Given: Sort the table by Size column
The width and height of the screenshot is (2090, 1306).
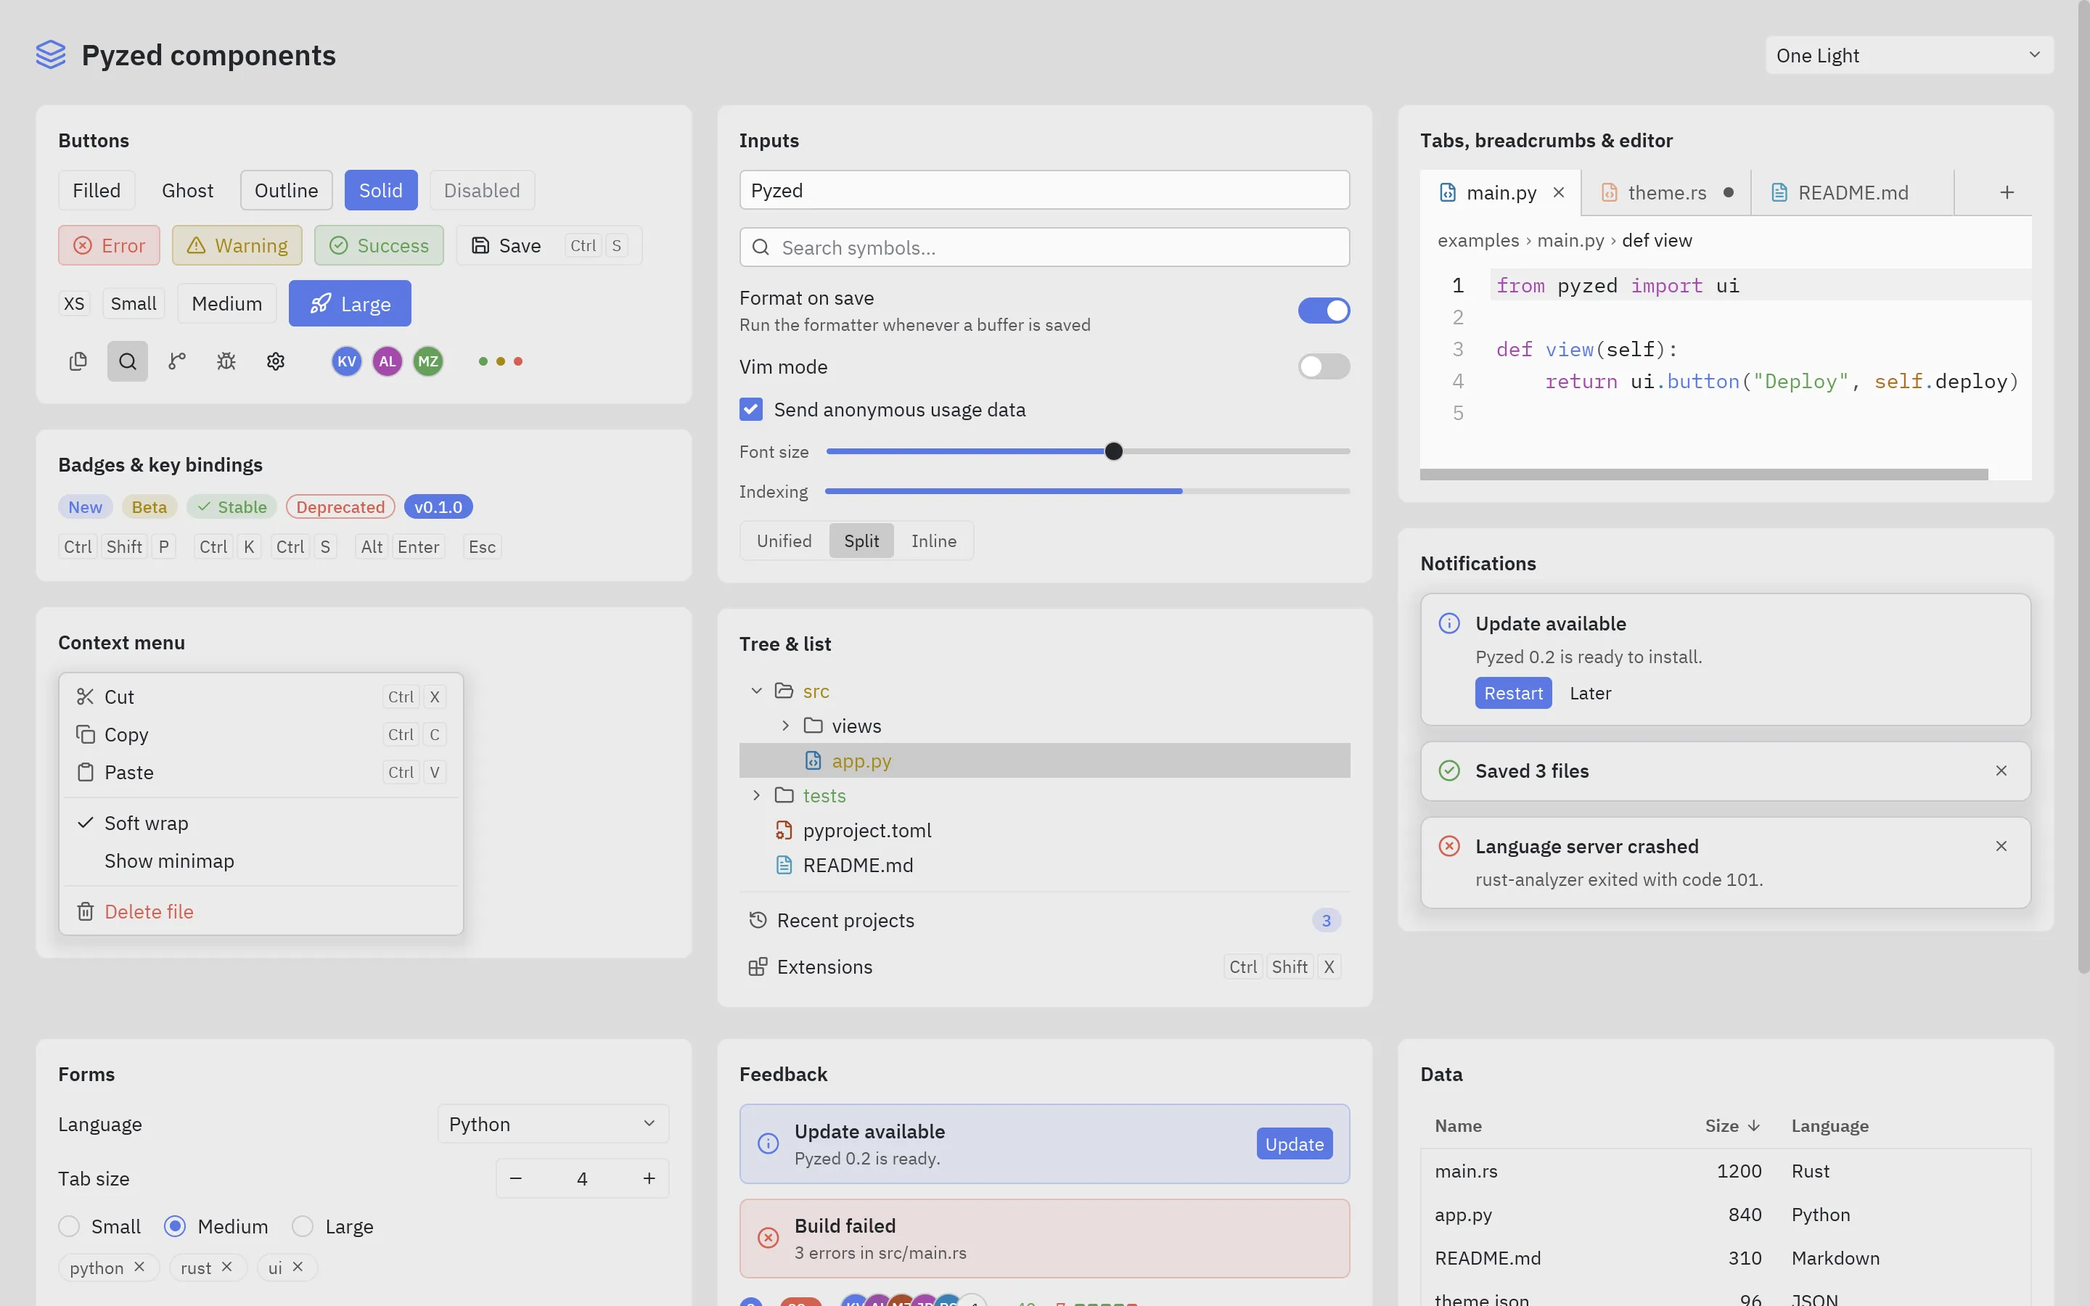Looking at the screenshot, I should pyautogui.click(x=1732, y=1125).
